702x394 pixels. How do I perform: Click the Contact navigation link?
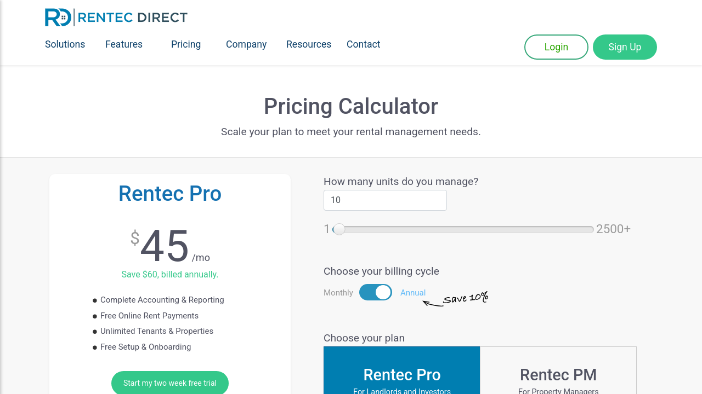(x=363, y=44)
